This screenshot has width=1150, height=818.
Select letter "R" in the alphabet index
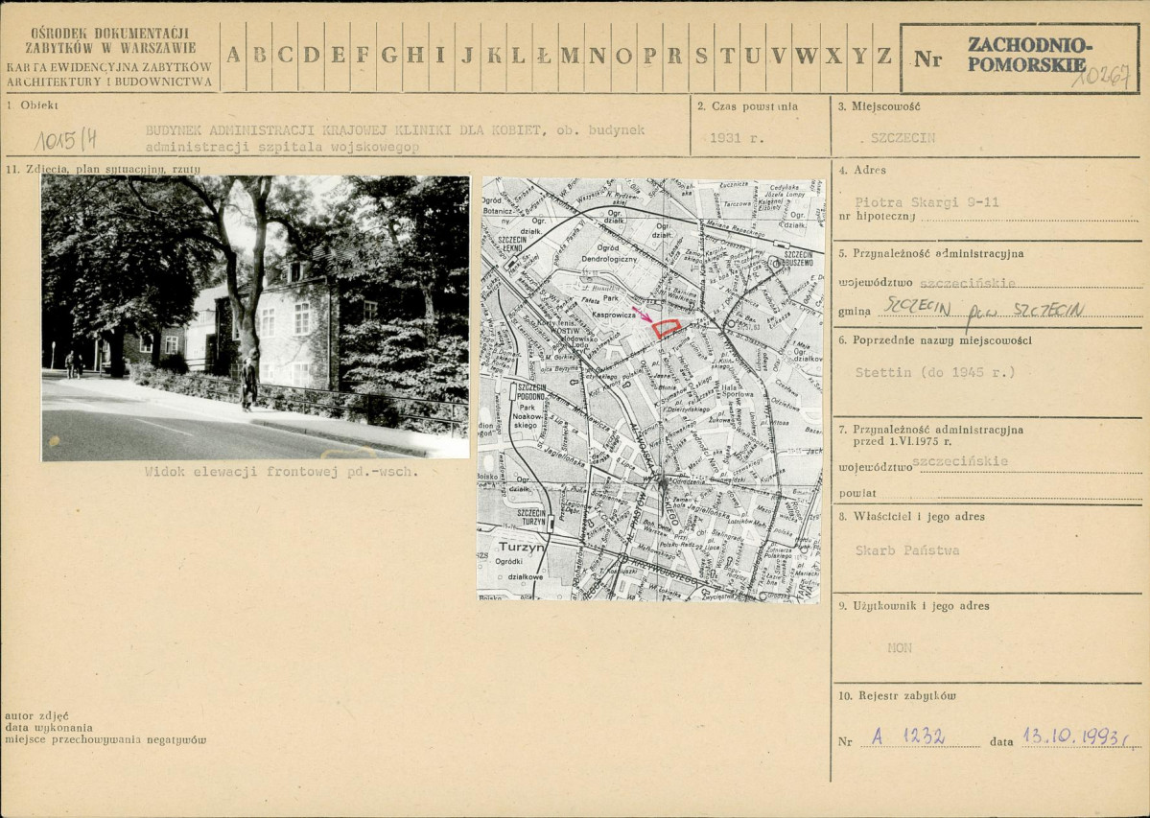click(674, 55)
